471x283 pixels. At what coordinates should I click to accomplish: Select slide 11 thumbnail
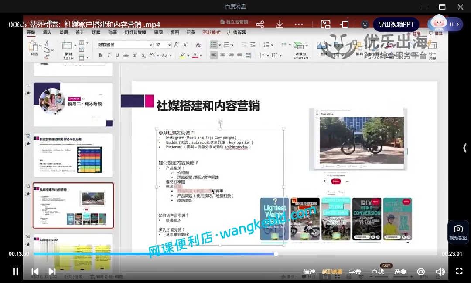[73, 104]
